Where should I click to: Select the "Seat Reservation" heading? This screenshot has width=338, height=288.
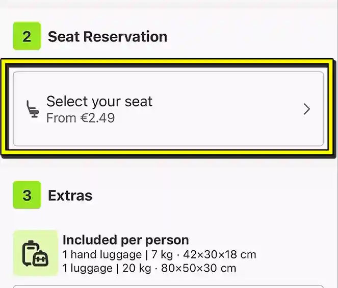pos(108,37)
